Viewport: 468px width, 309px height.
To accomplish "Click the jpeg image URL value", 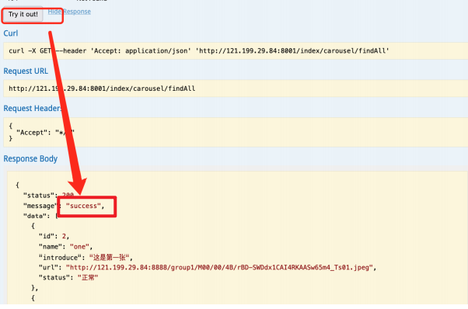I will click(219, 268).
